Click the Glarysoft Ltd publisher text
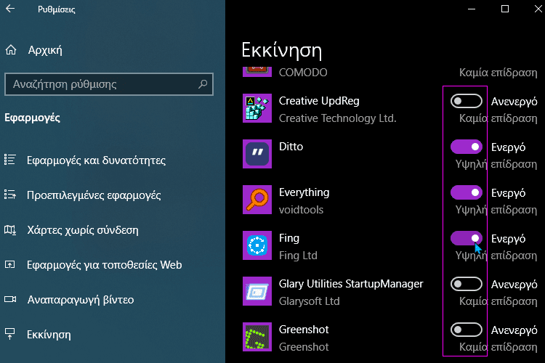 pyautogui.click(x=309, y=301)
